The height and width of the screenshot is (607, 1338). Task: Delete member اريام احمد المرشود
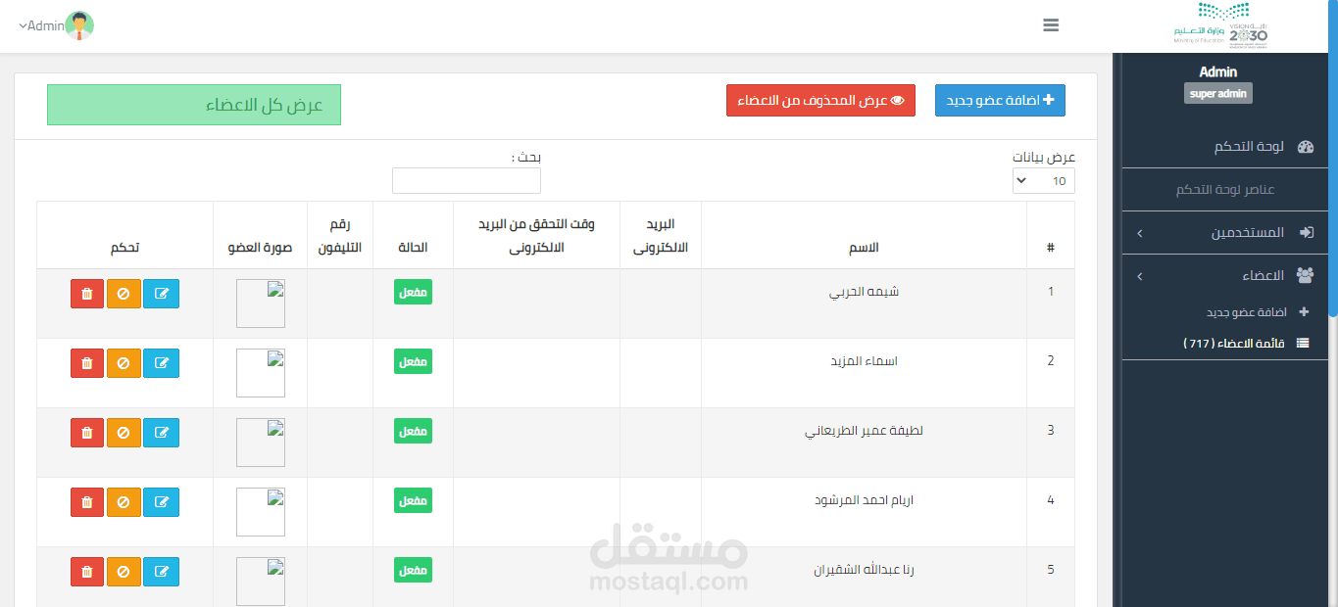coord(87,502)
